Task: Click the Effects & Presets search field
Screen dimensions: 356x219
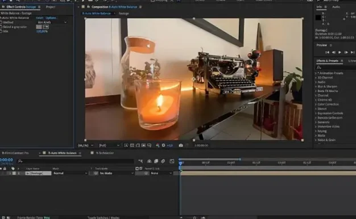Action: [x=336, y=68]
